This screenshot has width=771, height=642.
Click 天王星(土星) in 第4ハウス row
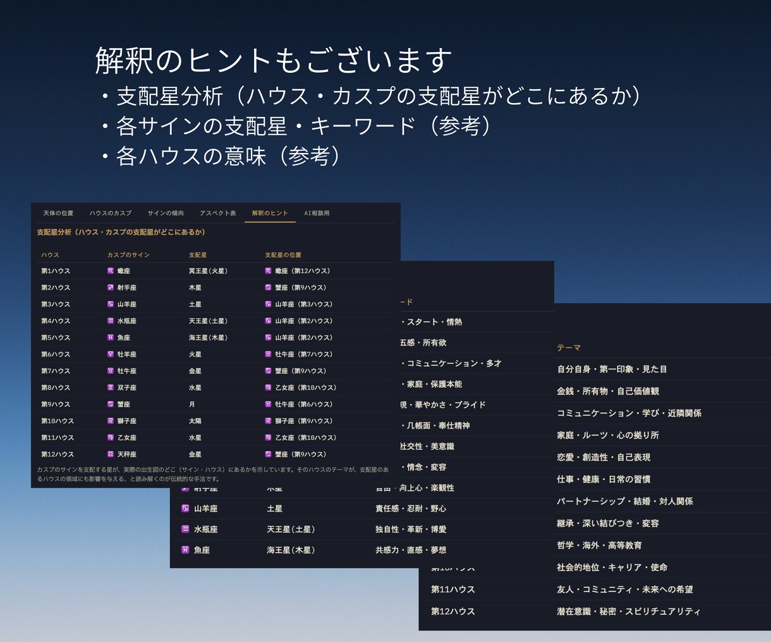[208, 321]
